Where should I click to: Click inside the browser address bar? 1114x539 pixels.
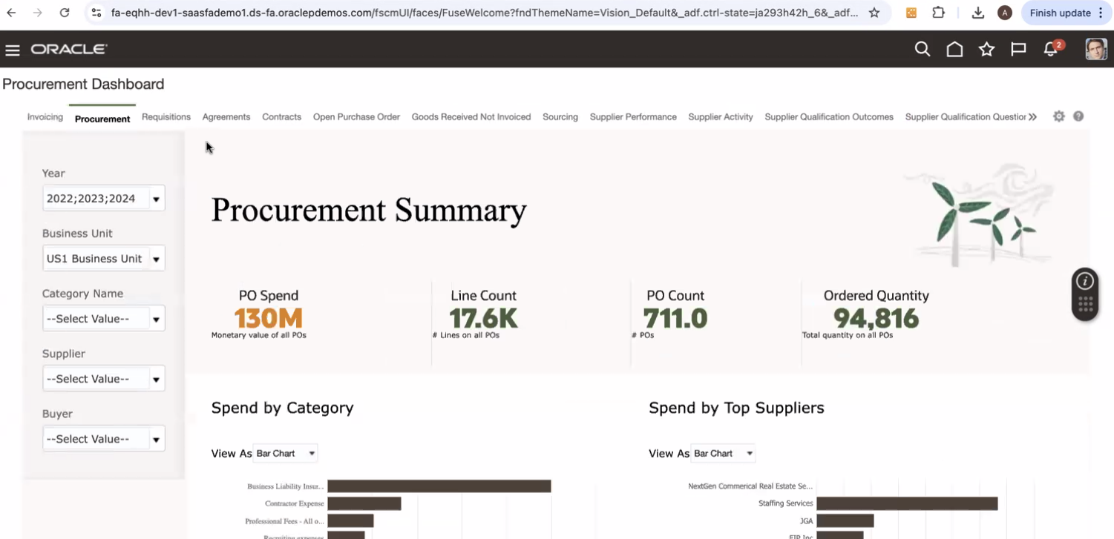point(445,13)
